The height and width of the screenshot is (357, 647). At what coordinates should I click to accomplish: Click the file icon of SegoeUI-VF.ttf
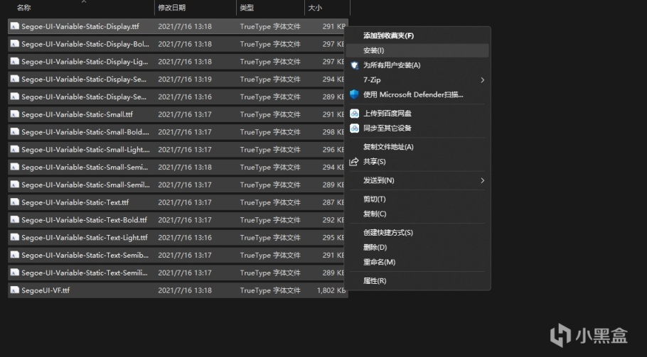pyautogui.click(x=15, y=290)
